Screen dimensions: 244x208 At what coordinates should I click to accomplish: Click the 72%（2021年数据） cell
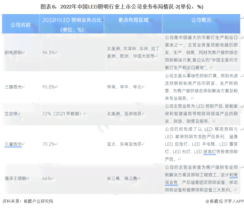(62, 114)
